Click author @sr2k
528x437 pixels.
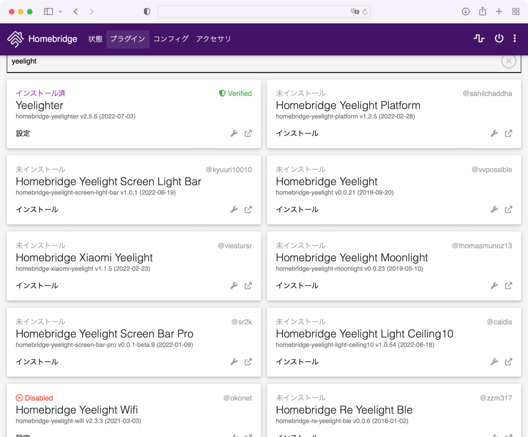coord(242,322)
